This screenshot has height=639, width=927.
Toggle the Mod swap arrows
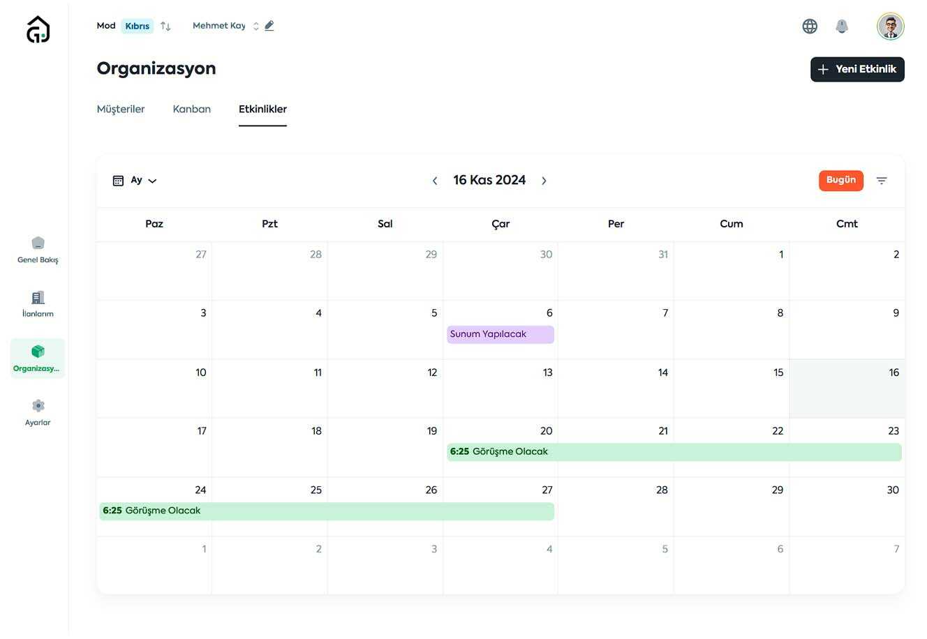point(165,27)
